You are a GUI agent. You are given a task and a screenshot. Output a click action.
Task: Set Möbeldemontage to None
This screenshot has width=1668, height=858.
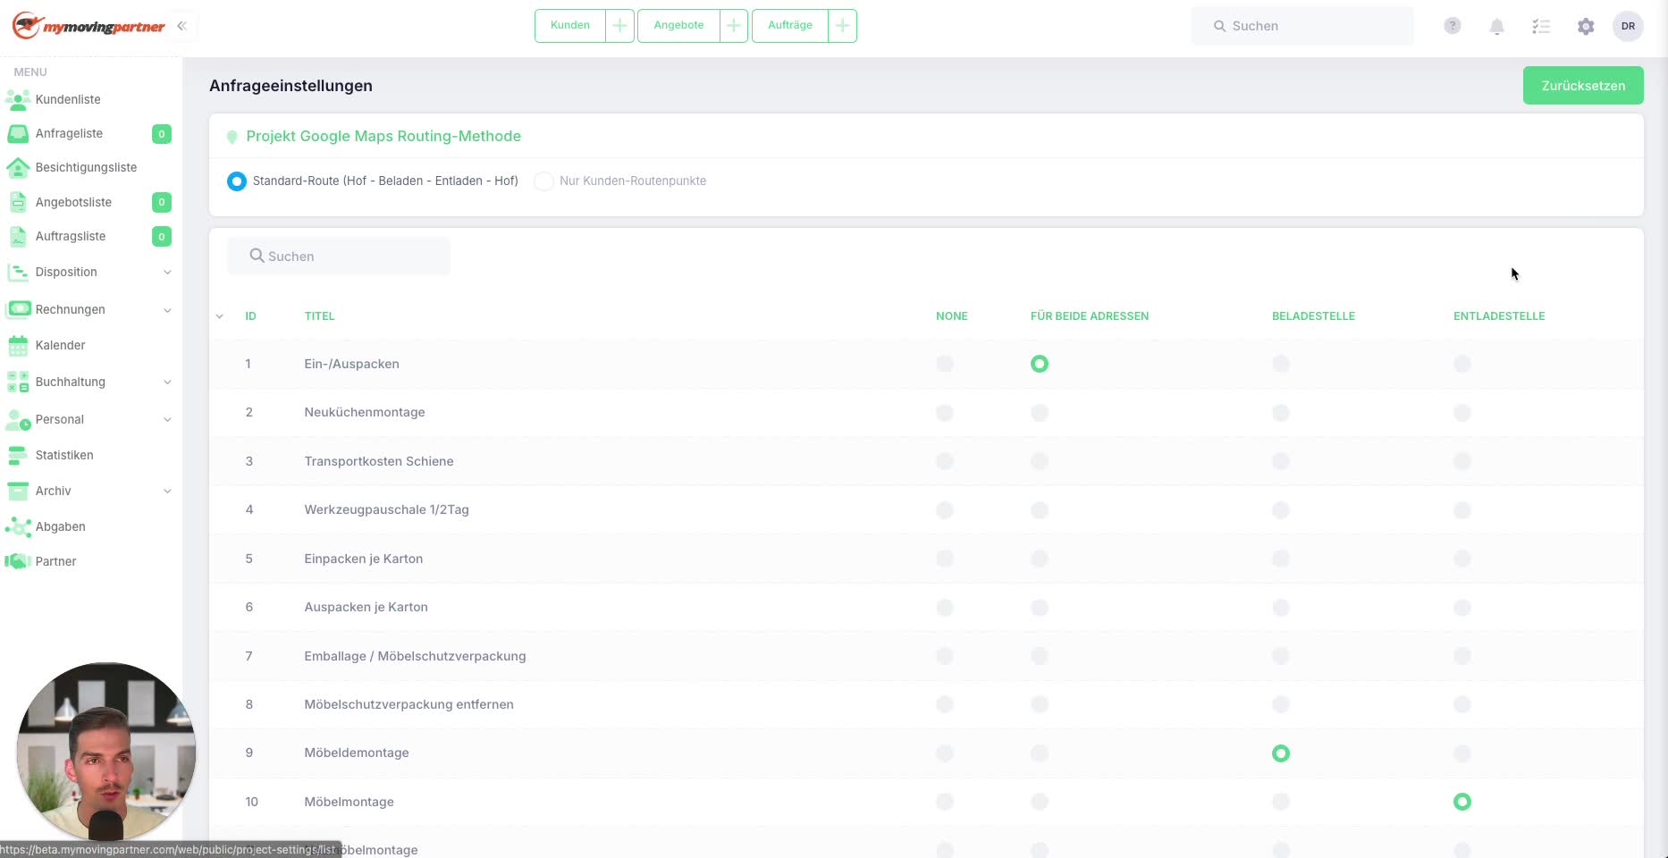[945, 753]
